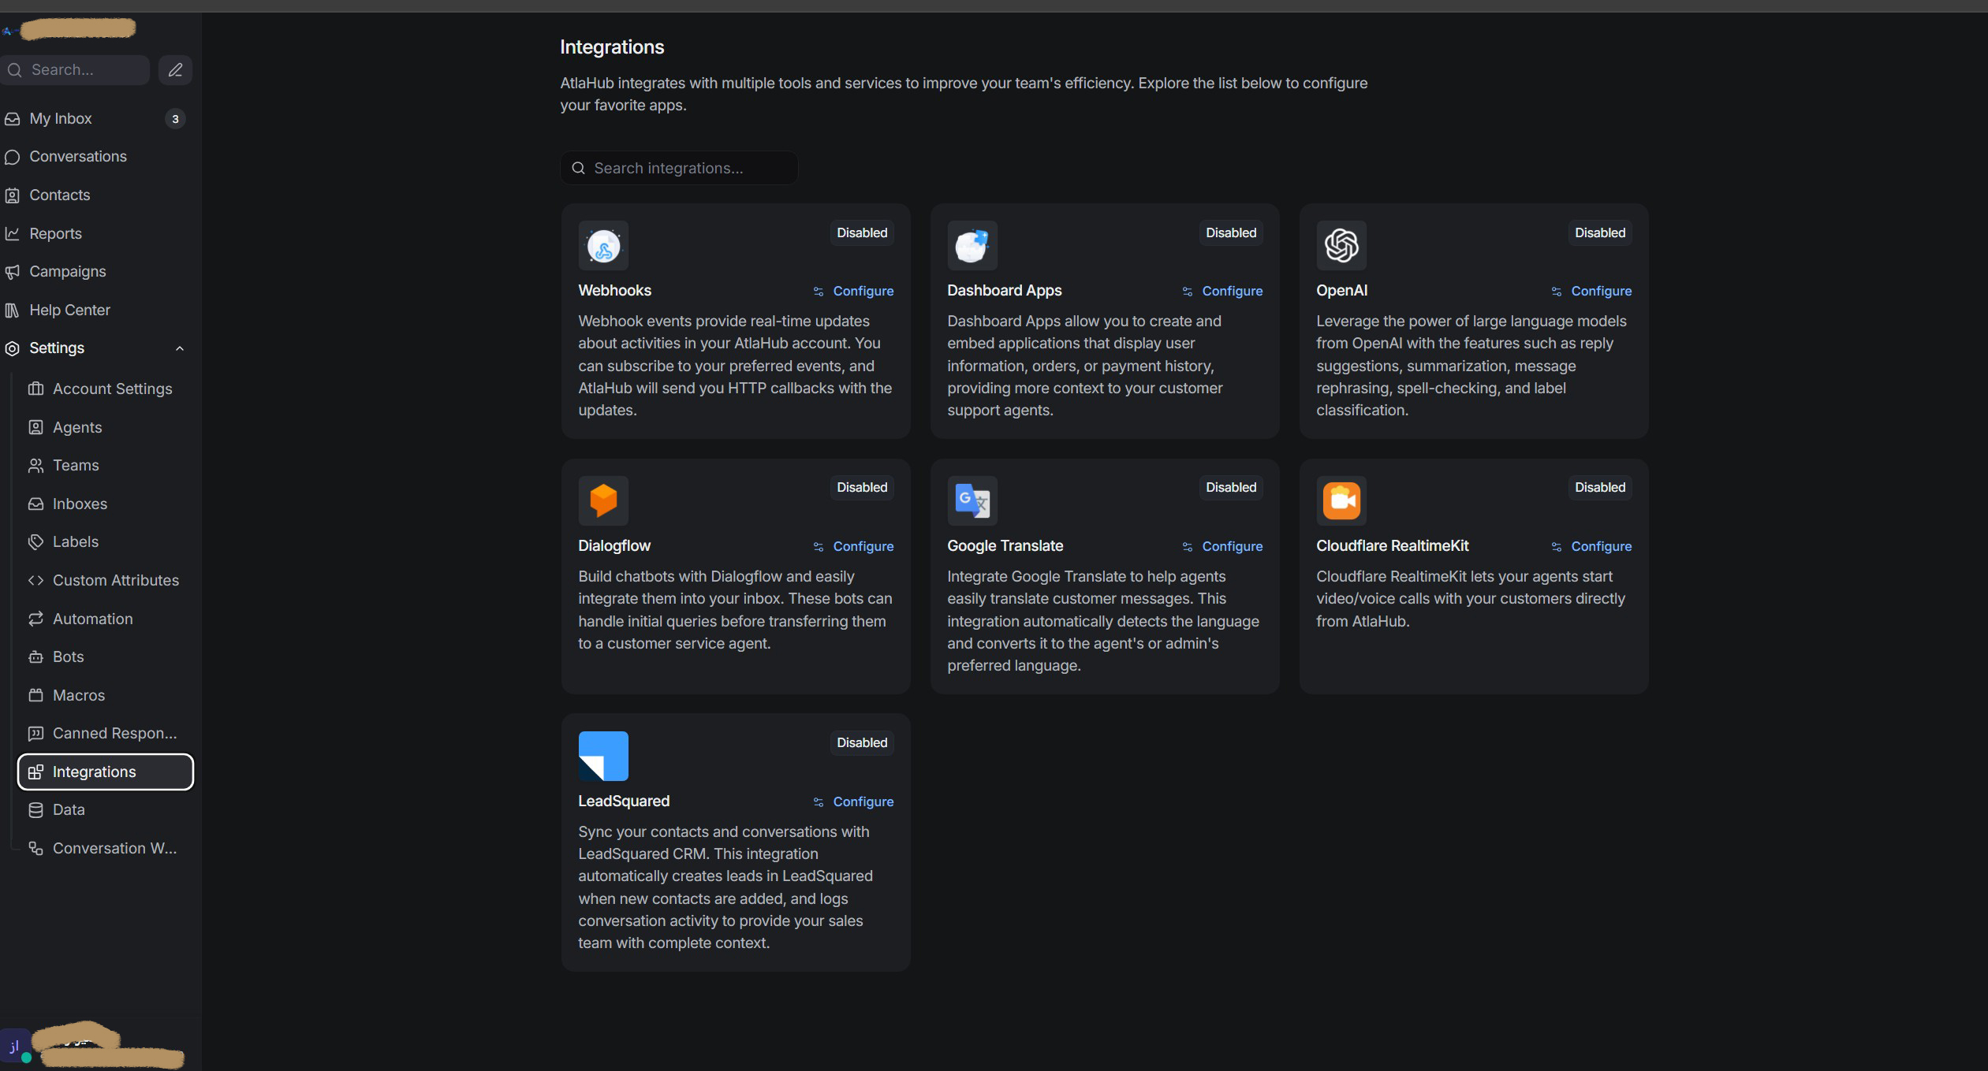1988x1071 pixels.
Task: Click the Disabled badge on Dialogflow card
Action: pyautogui.click(x=862, y=488)
